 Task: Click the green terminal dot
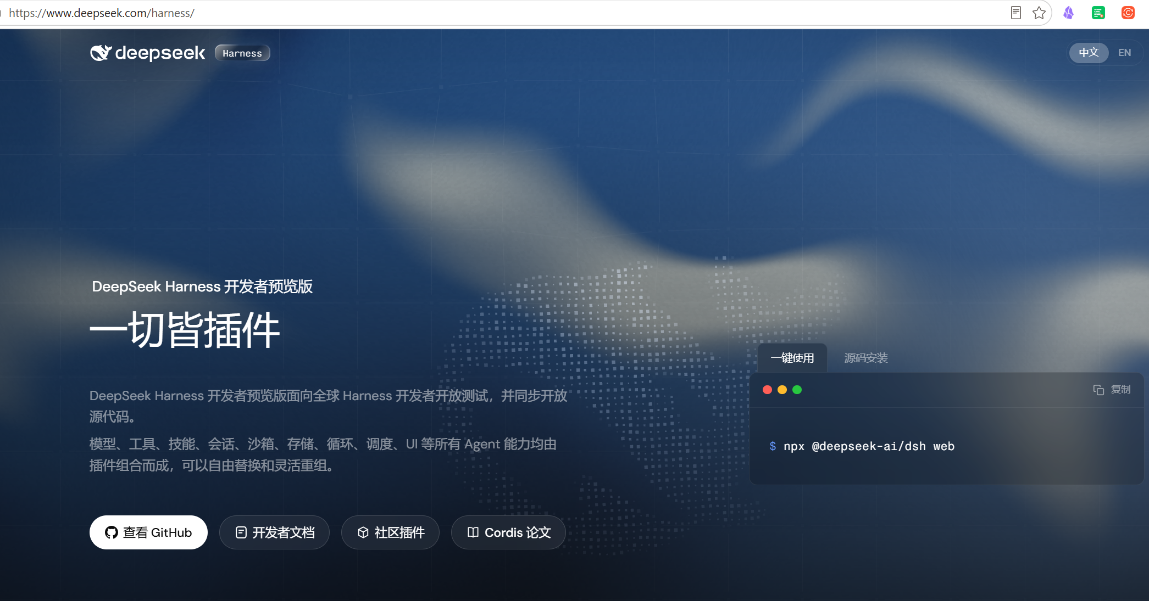(x=797, y=390)
